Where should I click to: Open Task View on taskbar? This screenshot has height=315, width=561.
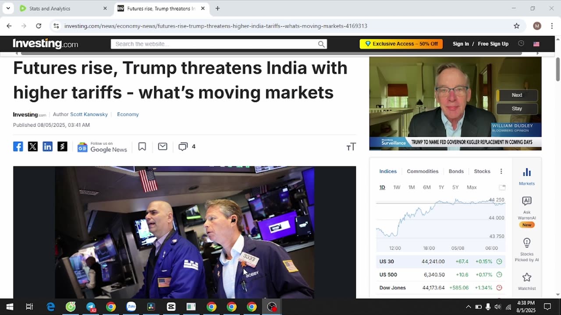click(29, 307)
